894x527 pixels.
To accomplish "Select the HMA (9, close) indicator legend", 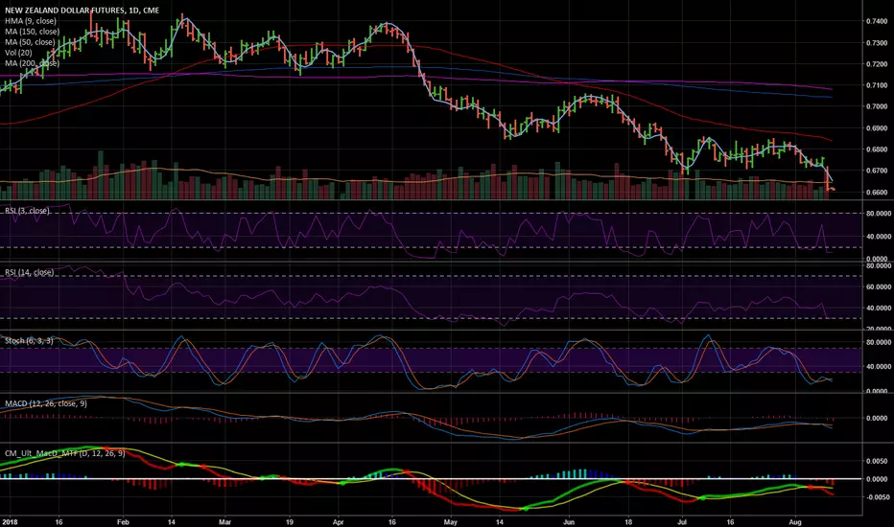I will point(31,21).
